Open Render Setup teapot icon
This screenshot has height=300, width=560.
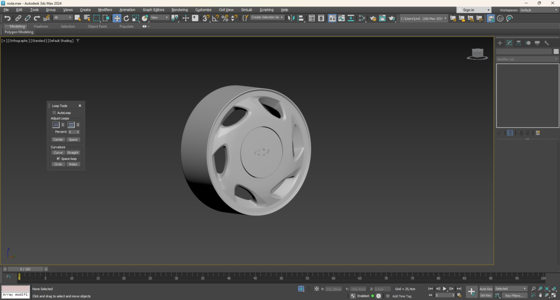point(373,18)
